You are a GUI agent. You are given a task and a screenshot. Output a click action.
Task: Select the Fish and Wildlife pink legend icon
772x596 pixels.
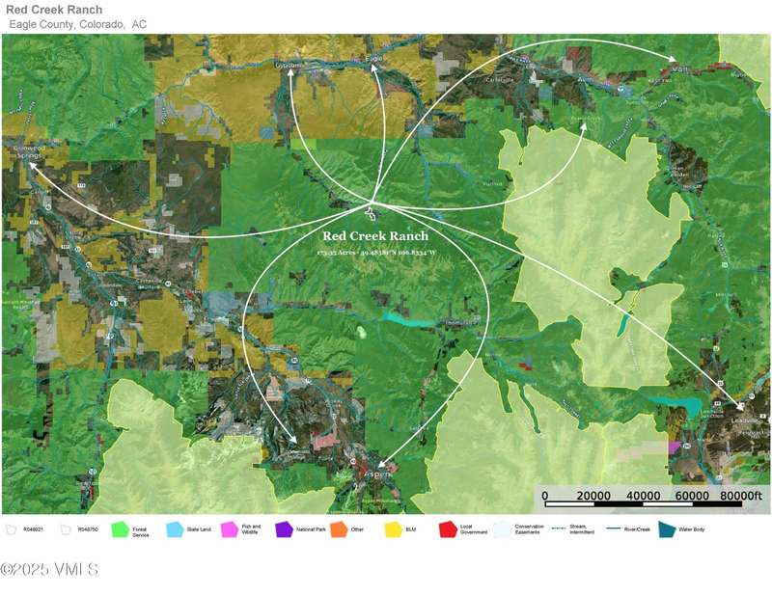[229, 529]
